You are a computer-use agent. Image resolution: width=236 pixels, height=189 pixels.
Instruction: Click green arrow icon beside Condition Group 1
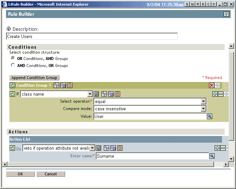[12, 85]
